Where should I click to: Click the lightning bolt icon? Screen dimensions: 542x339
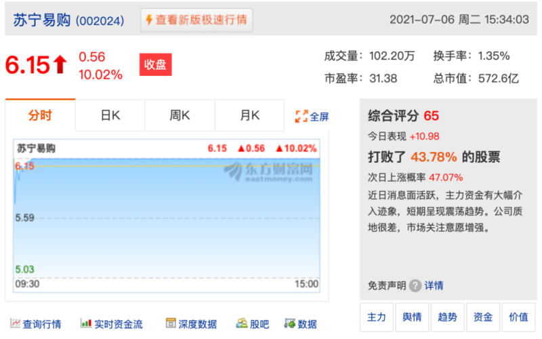(x=149, y=20)
